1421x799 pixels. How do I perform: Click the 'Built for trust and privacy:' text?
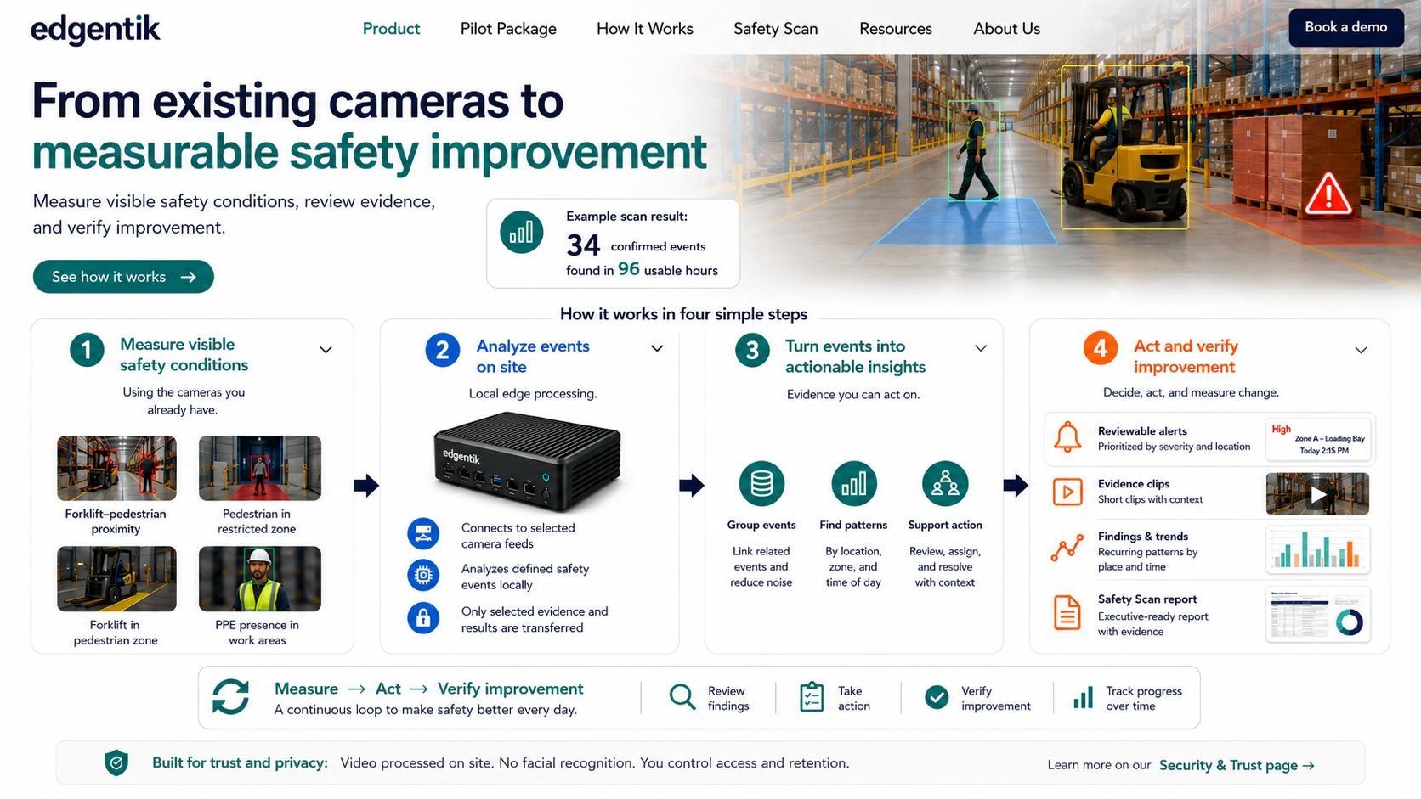[x=240, y=763]
